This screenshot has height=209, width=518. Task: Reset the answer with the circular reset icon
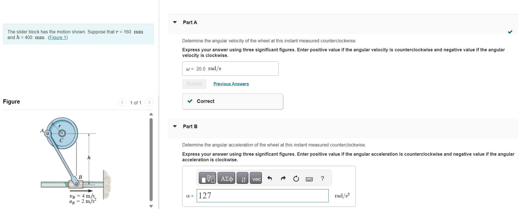pyautogui.click(x=296, y=178)
